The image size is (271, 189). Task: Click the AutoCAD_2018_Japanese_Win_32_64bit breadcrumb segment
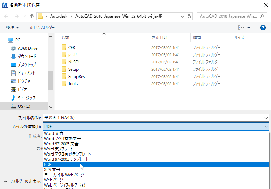119,16
